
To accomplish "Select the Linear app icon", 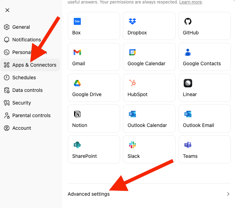I will coord(188,83).
